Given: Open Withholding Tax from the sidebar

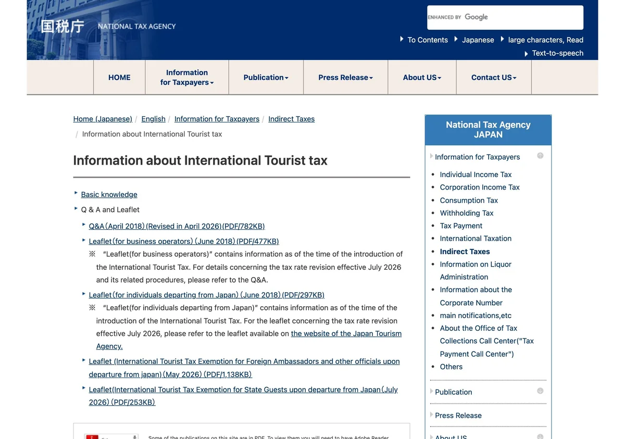Looking at the screenshot, I should [x=467, y=213].
